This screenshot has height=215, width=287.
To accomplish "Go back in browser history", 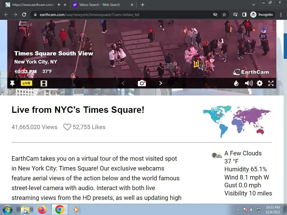I will click(6, 15).
